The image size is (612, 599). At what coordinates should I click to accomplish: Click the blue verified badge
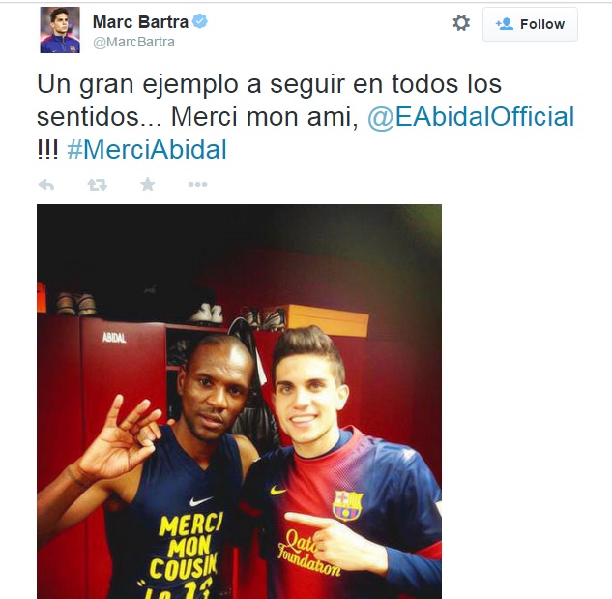(x=200, y=21)
